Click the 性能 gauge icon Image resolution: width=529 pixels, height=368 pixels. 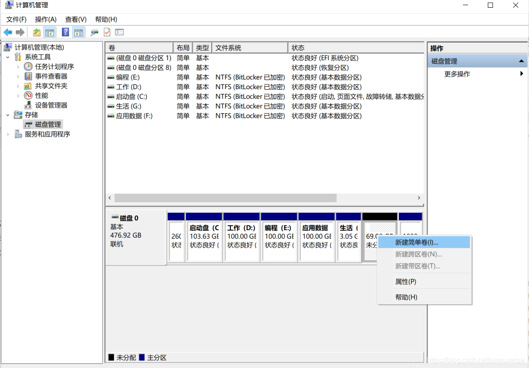[x=28, y=95]
